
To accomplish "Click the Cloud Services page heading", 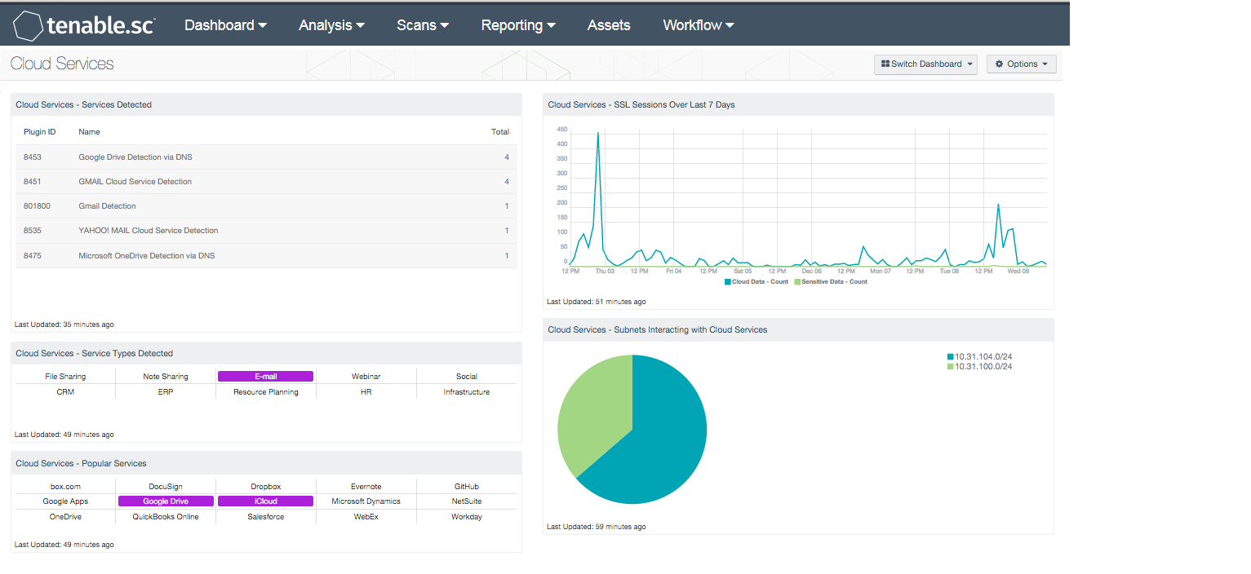I will click(62, 64).
